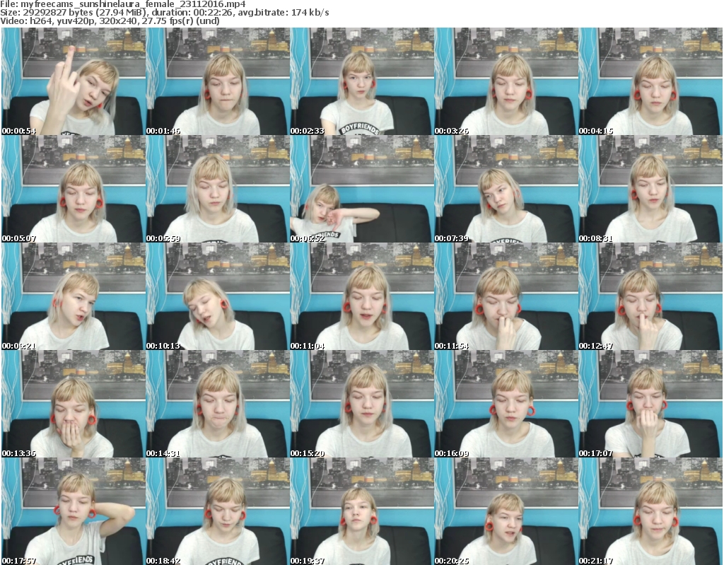Select thumbnail timestamped 00:17:57
Image resolution: width=724 pixels, height=565 pixels.
click(x=74, y=511)
